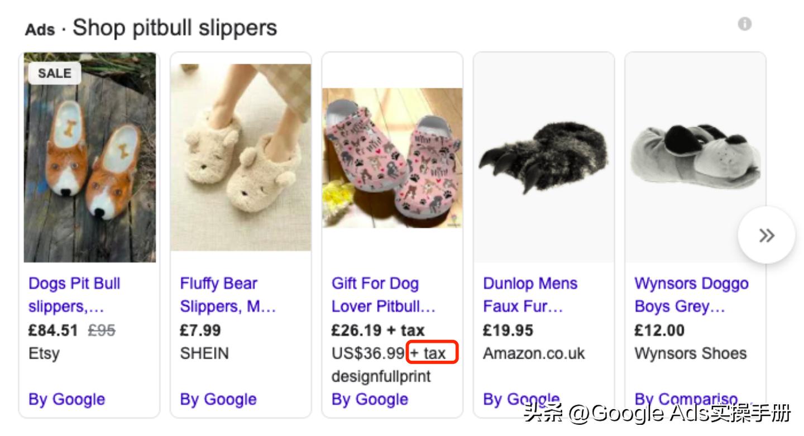The height and width of the screenshot is (436, 804).
Task: Click "By Google" under the Etsy listing
Action: point(66,400)
